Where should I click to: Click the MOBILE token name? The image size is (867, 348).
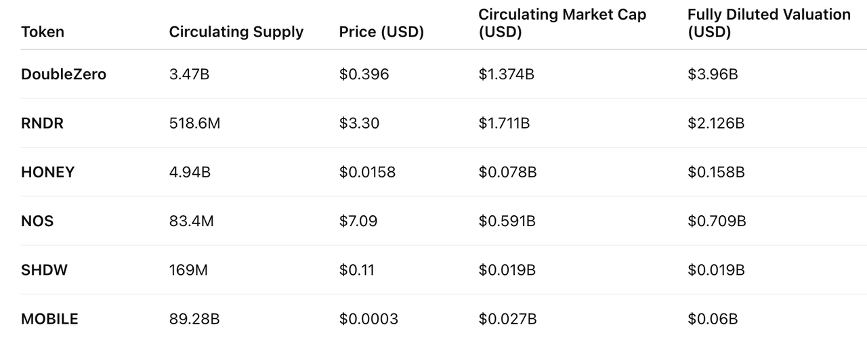pyautogui.click(x=49, y=319)
